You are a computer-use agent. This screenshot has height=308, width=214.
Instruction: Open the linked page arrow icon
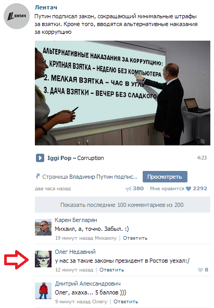[37, 176]
